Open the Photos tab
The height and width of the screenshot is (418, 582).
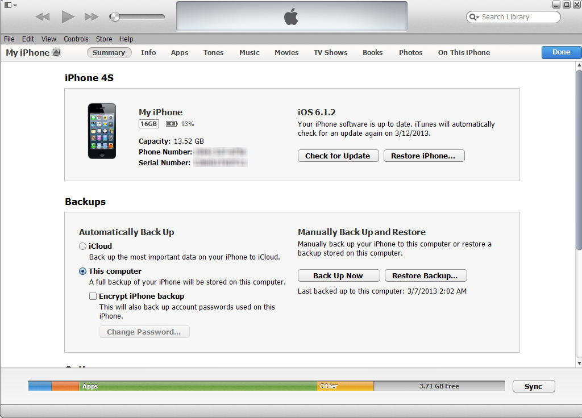pyautogui.click(x=411, y=53)
